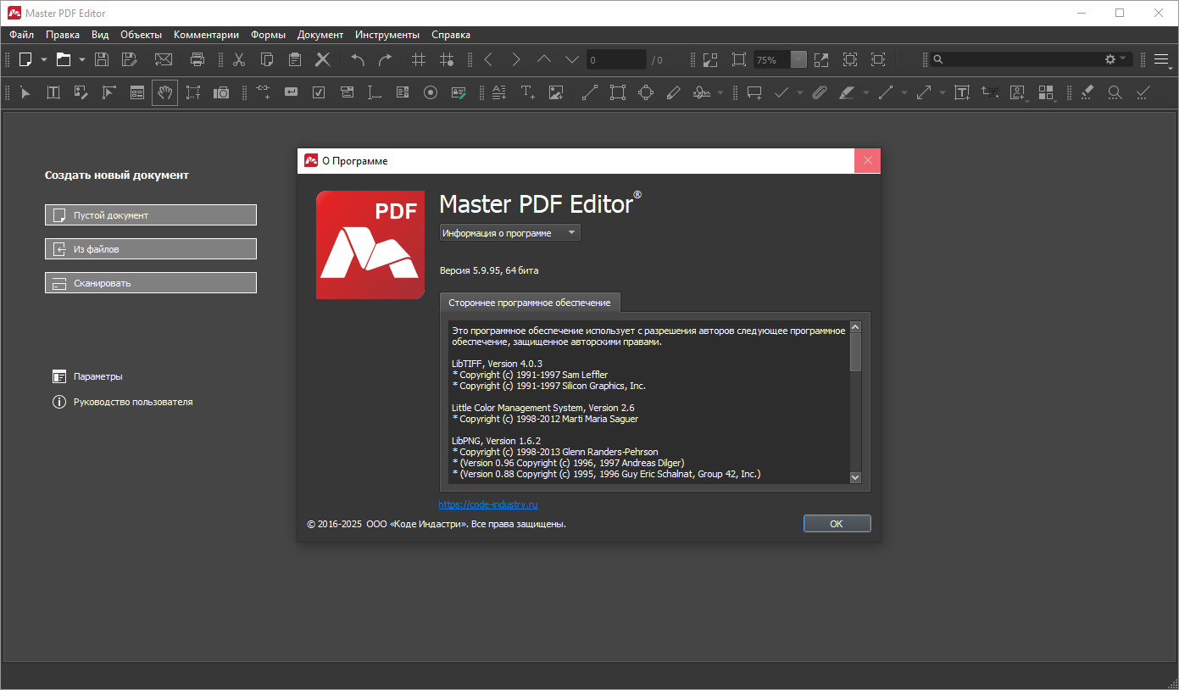
Task: Select the Check Box form field tool
Action: click(x=319, y=92)
